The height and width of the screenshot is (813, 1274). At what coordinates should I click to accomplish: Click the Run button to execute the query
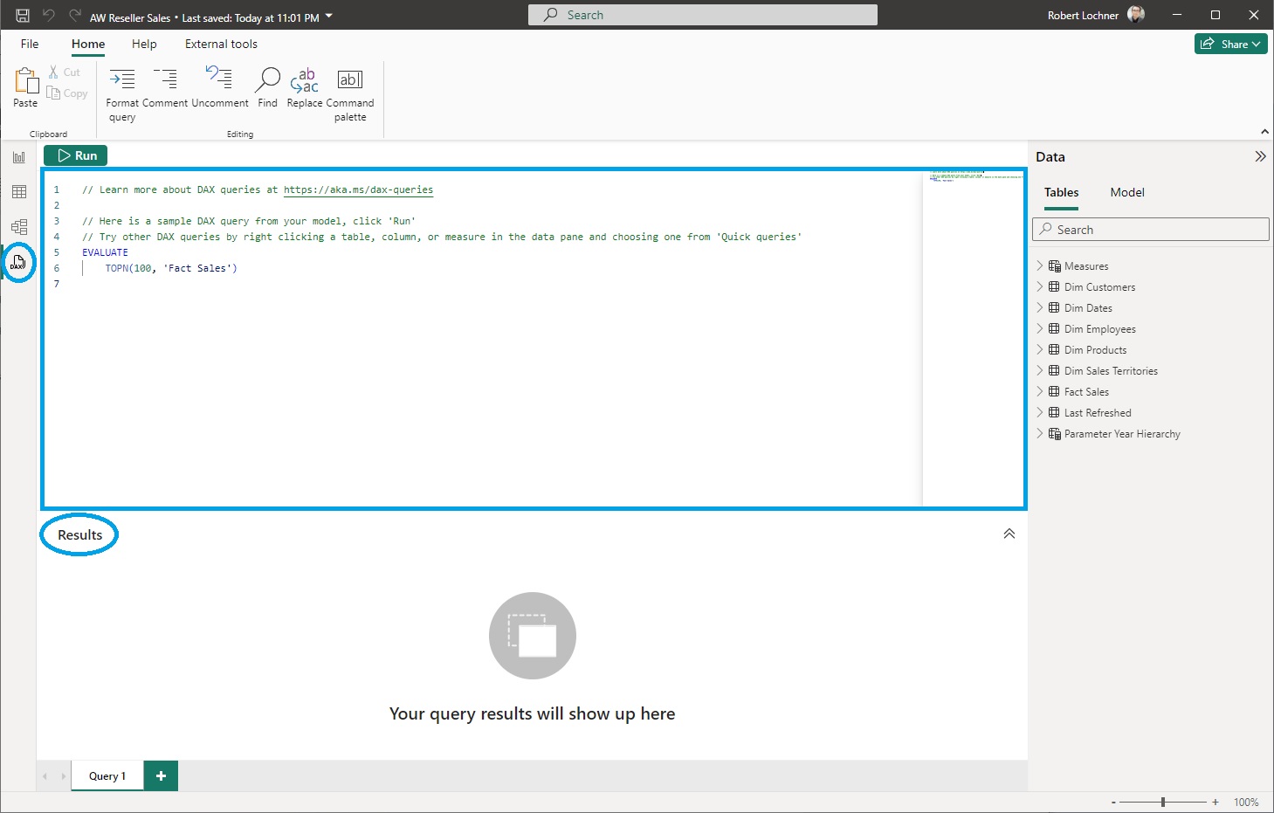(74, 155)
